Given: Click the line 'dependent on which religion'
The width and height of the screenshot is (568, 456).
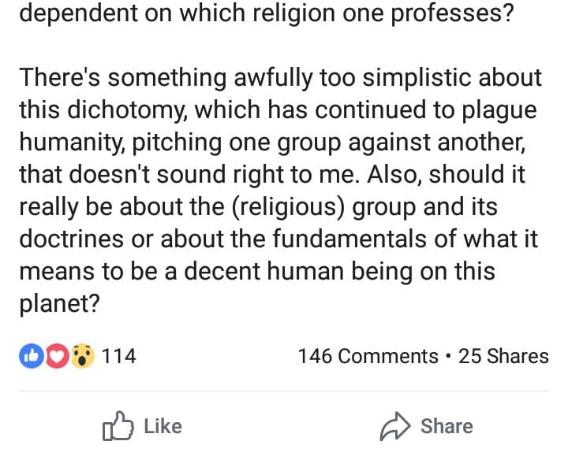Looking at the screenshot, I should (267, 13).
